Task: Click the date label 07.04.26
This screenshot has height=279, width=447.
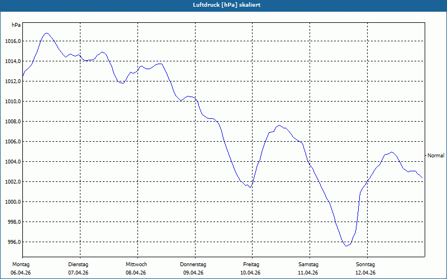Action: click(x=78, y=273)
